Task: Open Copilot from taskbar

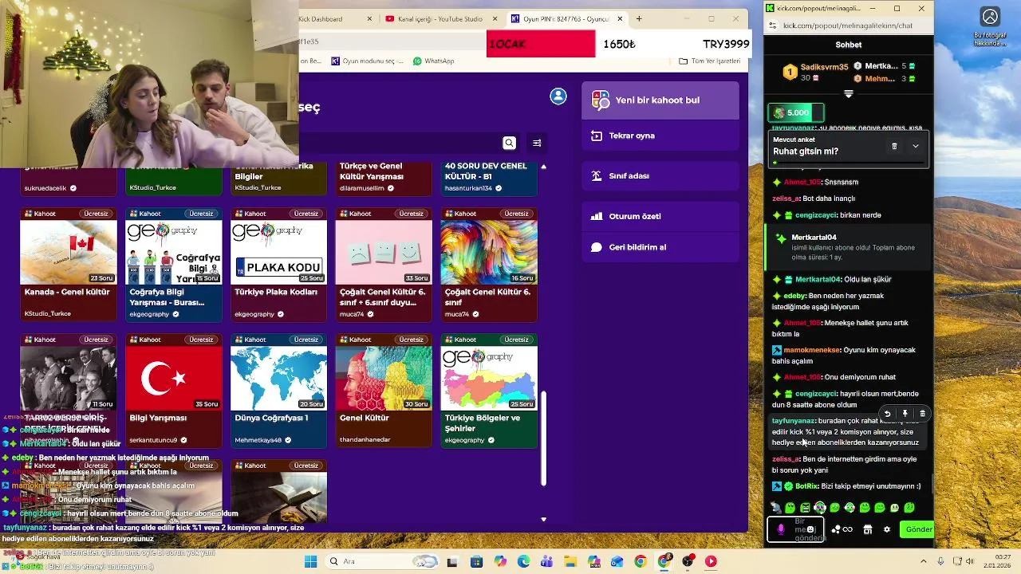Action: pyautogui.click(x=500, y=561)
